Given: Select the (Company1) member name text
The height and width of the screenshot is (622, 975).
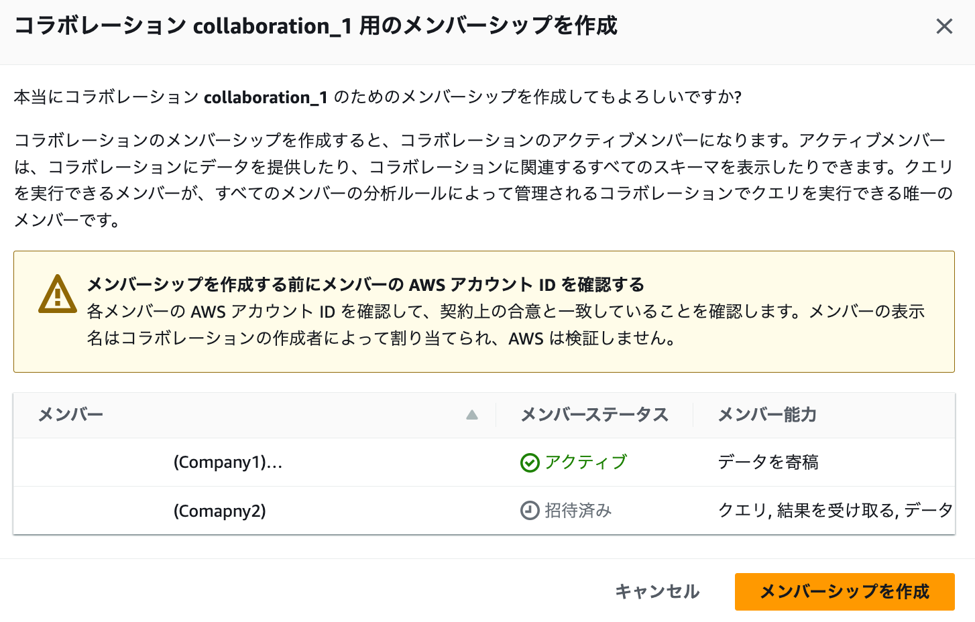Looking at the screenshot, I should coord(228,462).
